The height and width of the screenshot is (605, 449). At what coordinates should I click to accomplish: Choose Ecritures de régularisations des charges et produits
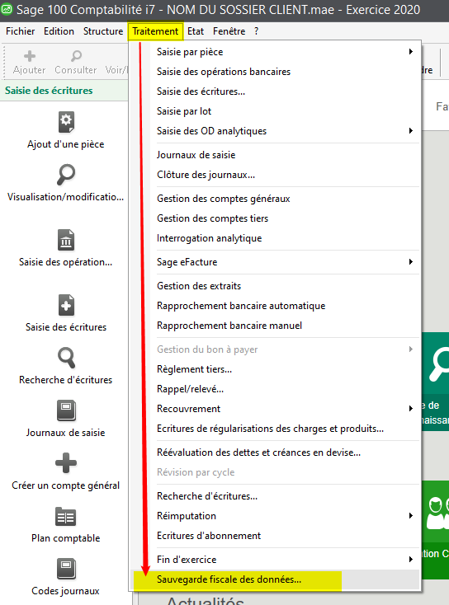click(x=276, y=429)
